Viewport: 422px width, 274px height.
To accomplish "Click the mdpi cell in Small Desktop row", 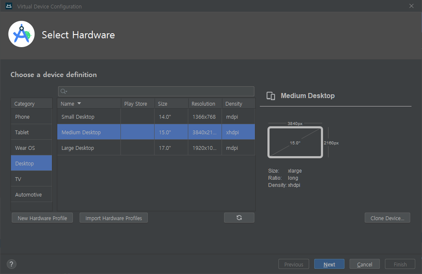I will pyautogui.click(x=238, y=117).
